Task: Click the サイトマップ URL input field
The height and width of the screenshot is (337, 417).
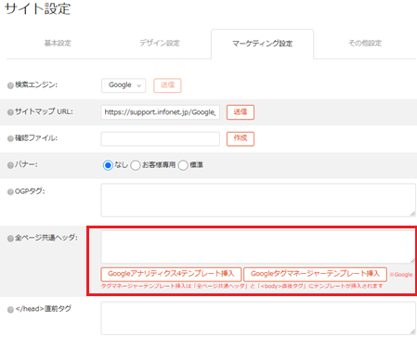Action: [x=161, y=112]
